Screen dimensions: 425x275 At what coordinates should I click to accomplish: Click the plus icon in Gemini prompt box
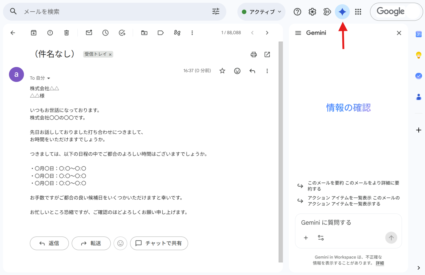pos(306,238)
